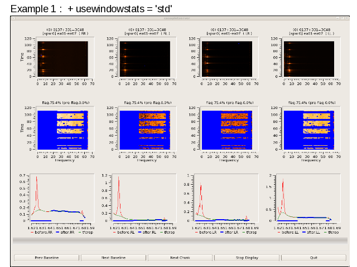This screenshot has width=357, height=267.
Task: Click 'flag:75.4% (pre-flag:0.0%)' above the LL flag plot
Action: click(x=312, y=102)
